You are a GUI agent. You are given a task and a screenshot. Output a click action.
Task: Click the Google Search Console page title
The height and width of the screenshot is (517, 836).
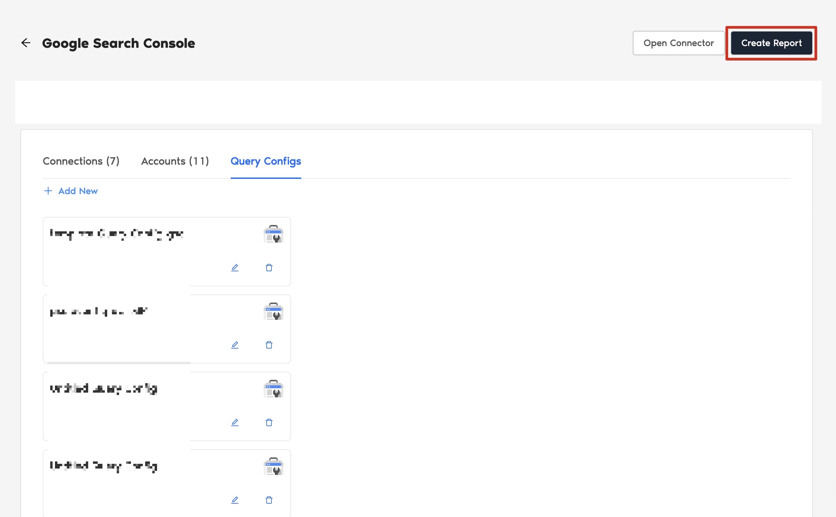tap(118, 43)
